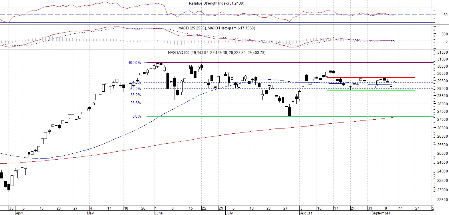Click the 27000 price axis value

tap(442, 119)
